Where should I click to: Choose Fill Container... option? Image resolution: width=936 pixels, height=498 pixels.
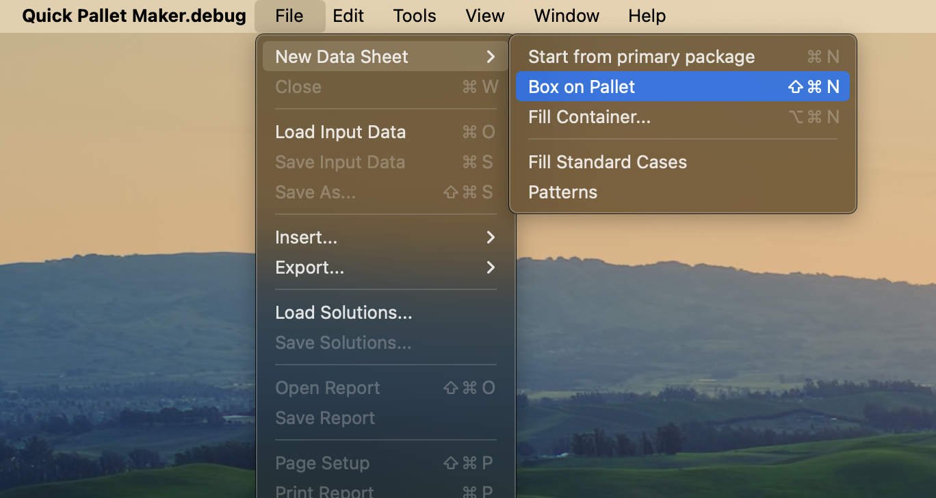tap(683, 117)
